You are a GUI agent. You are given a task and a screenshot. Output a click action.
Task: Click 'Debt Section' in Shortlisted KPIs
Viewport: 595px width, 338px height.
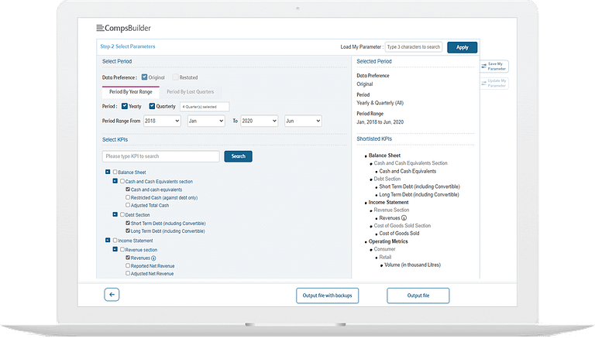tap(387, 179)
